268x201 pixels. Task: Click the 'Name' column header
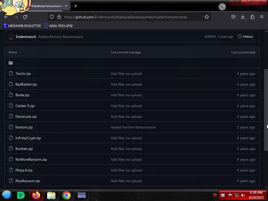[13, 52]
